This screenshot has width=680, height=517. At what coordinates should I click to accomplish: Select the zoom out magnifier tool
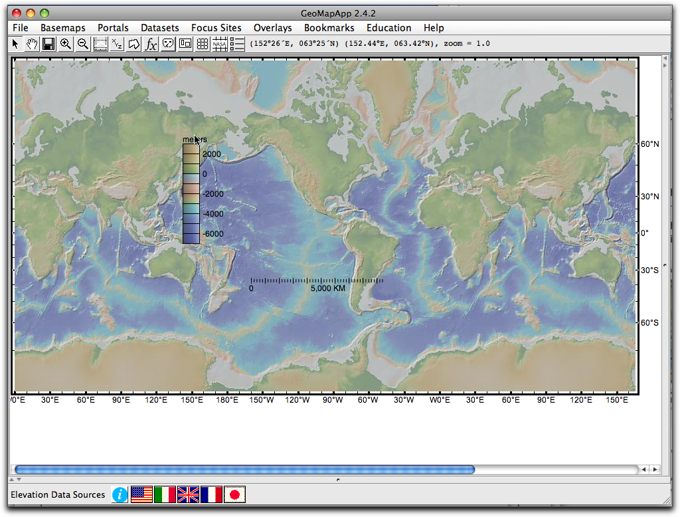click(x=82, y=44)
